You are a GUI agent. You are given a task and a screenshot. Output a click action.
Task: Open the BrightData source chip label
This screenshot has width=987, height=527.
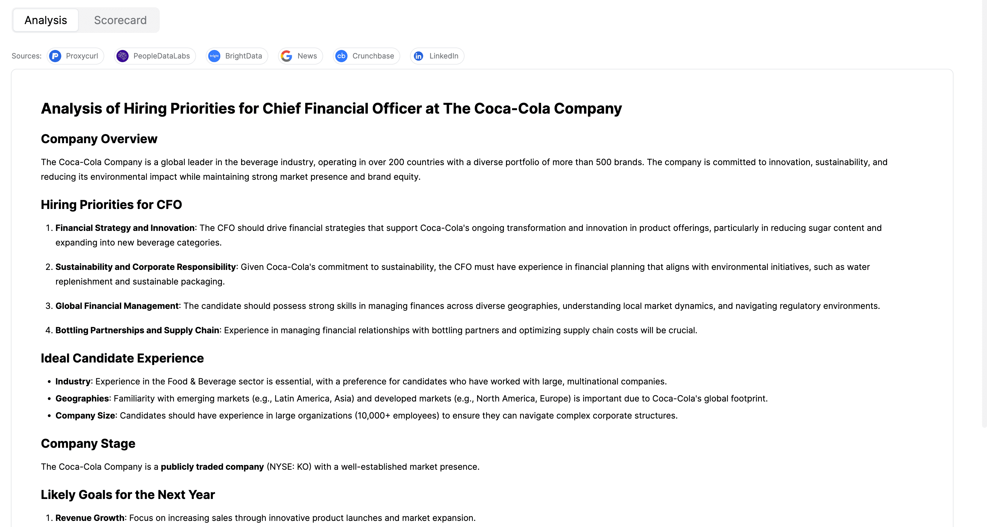pyautogui.click(x=243, y=56)
